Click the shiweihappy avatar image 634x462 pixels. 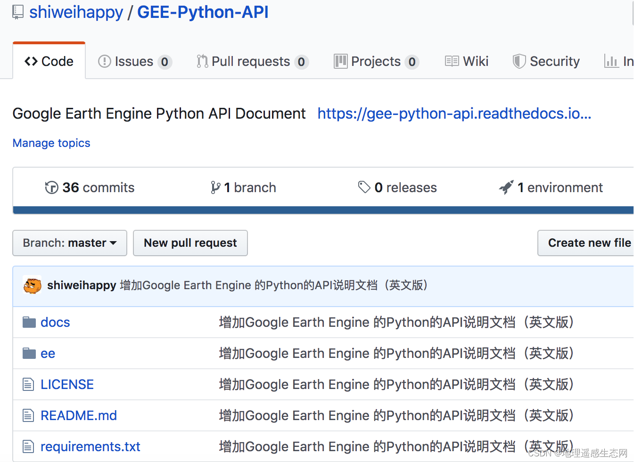(x=32, y=285)
